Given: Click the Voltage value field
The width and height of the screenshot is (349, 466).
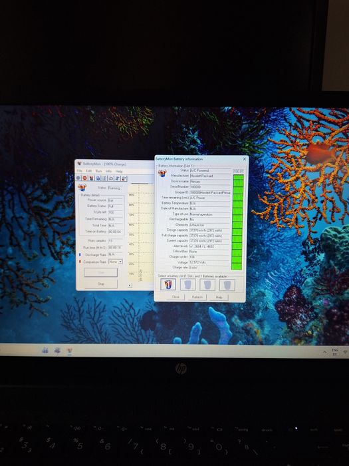Looking at the screenshot, I should click(x=210, y=262).
